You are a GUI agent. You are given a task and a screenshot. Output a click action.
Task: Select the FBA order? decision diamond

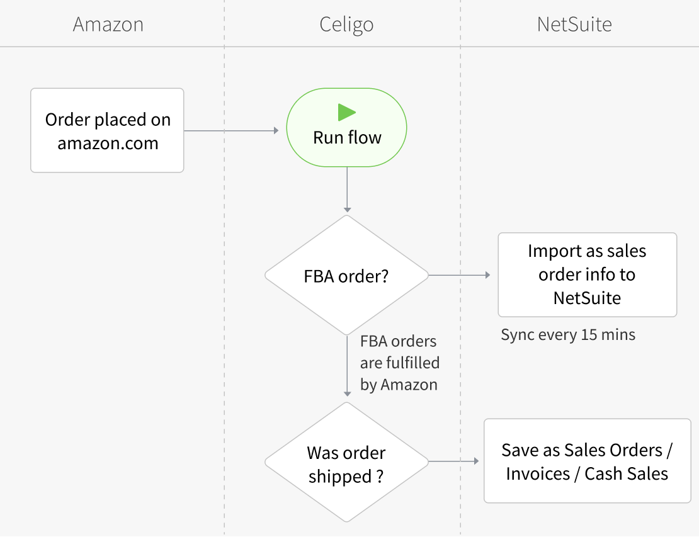point(346,276)
